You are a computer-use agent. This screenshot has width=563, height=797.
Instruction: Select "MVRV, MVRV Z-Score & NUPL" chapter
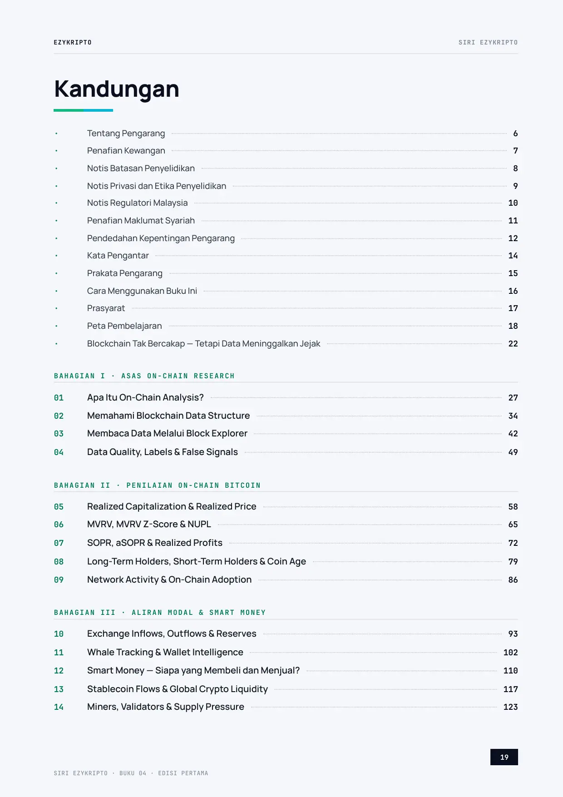pos(149,525)
